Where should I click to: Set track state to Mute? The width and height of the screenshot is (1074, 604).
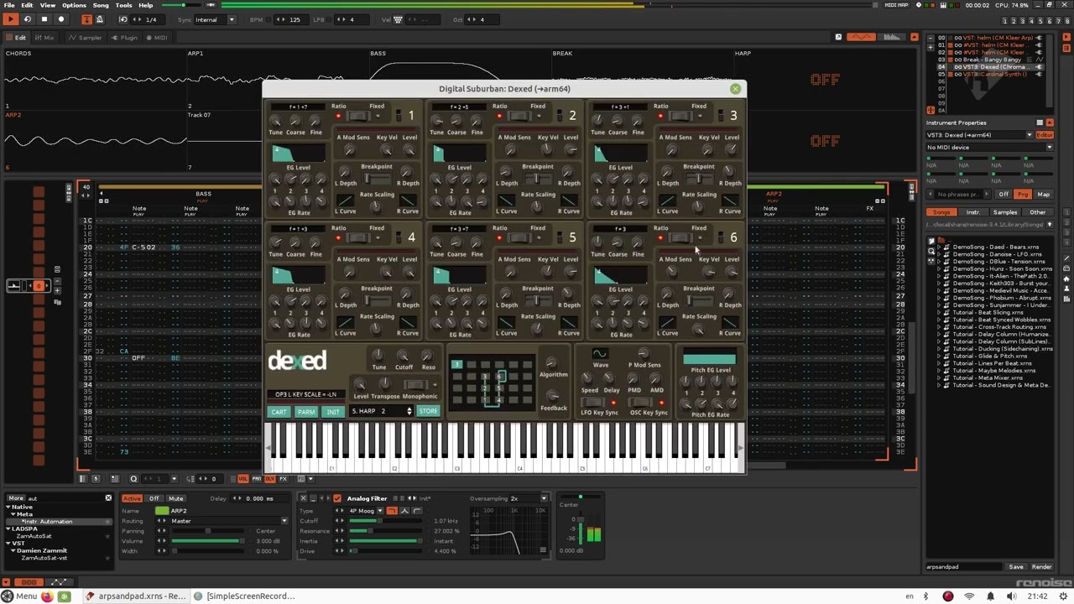click(x=175, y=498)
